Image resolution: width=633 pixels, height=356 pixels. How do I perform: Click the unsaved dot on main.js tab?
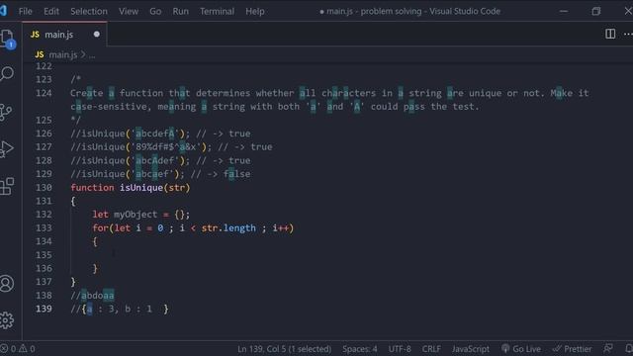point(97,35)
